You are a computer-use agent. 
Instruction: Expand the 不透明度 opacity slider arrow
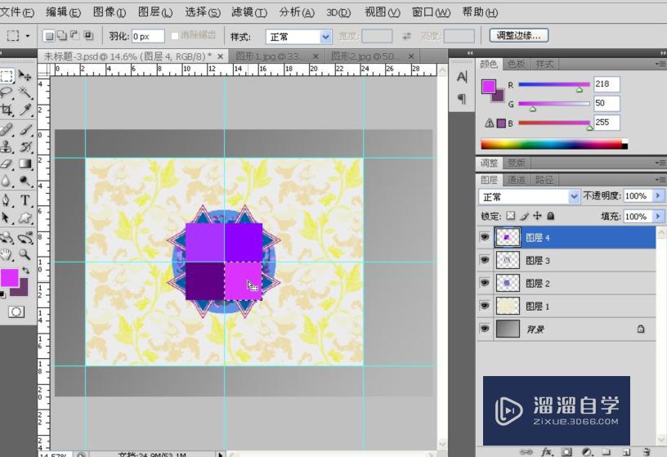656,196
